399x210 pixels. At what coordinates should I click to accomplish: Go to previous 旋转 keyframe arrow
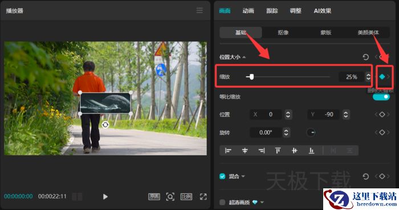(376, 132)
